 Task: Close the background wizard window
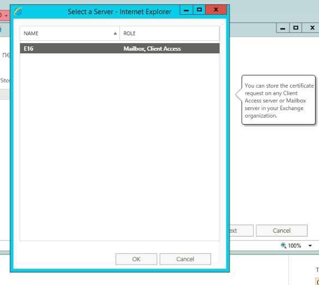pos(312,28)
